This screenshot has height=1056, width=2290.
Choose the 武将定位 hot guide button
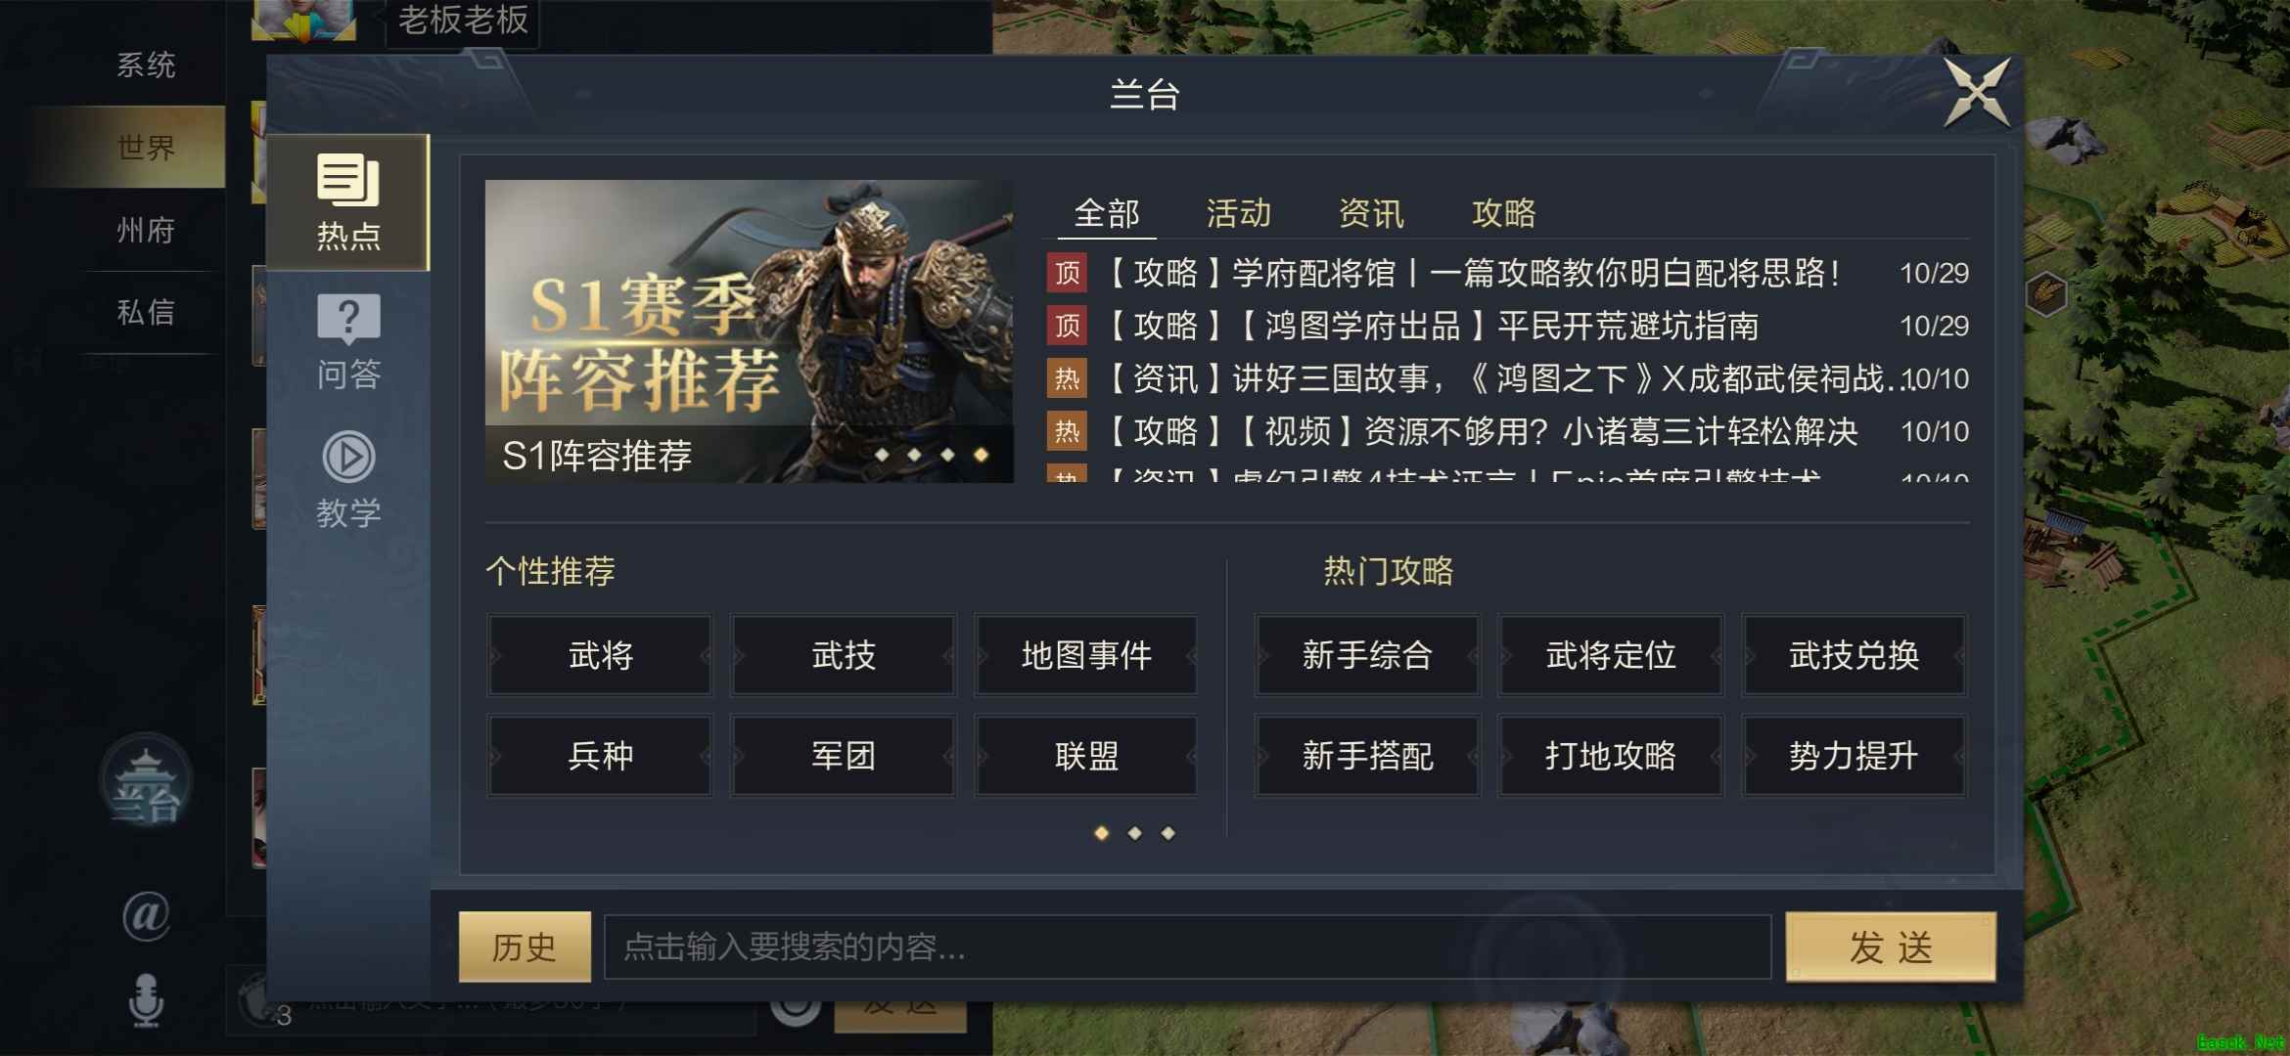1610,655
